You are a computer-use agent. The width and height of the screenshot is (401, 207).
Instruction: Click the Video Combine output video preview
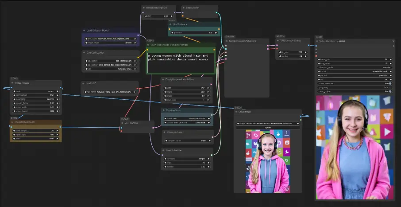(355, 147)
